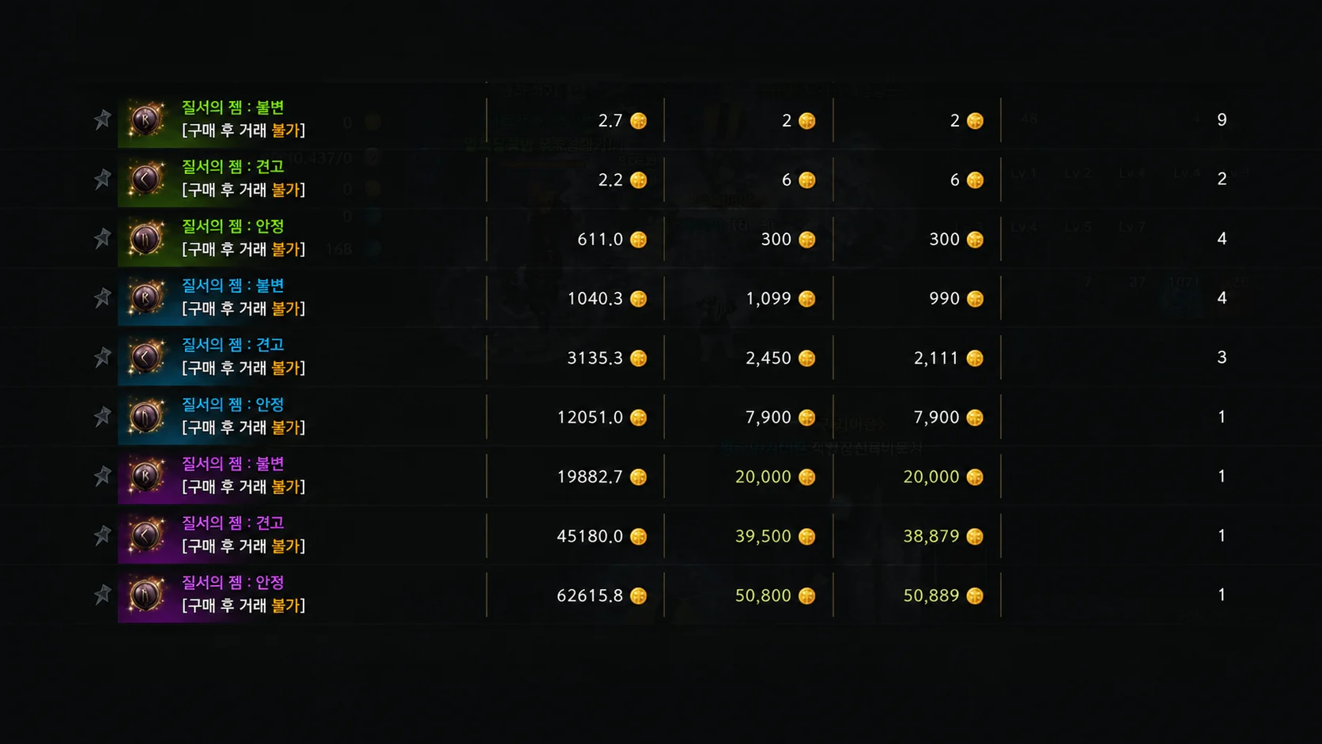Image resolution: width=1322 pixels, height=744 pixels.
Task: Click quantity 9 in the first row
Action: click(1222, 119)
